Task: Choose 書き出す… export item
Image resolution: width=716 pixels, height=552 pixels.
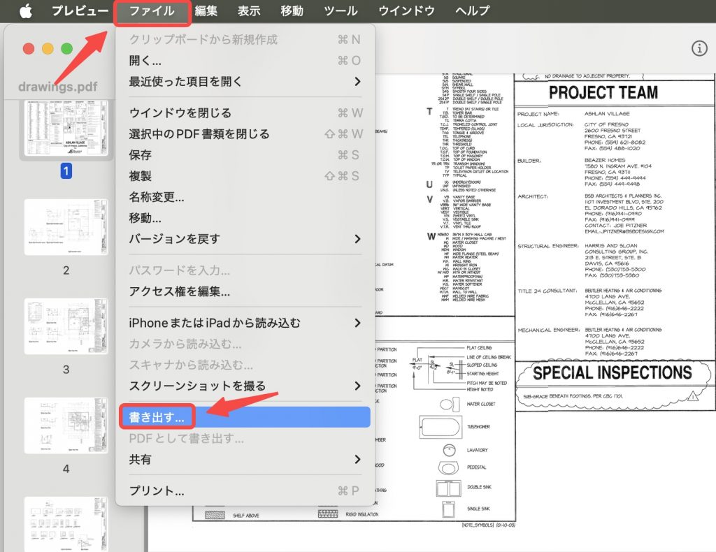Action: (245, 417)
